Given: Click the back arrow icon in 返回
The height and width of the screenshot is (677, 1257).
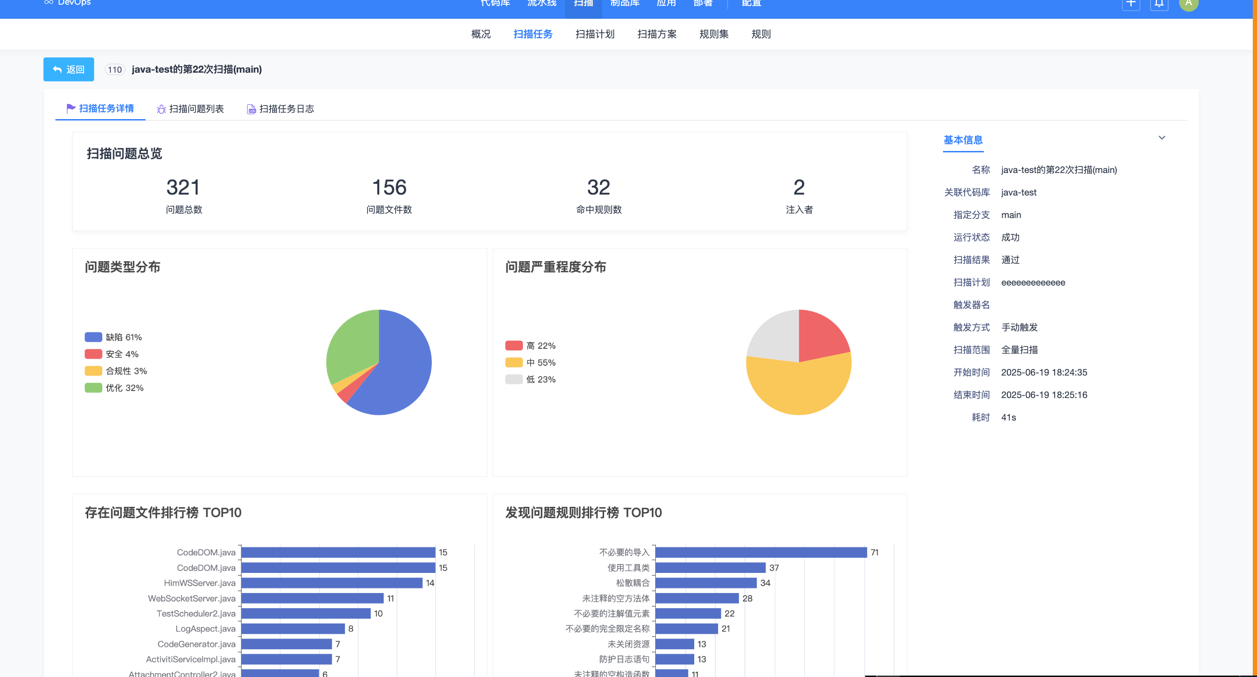Looking at the screenshot, I should tap(57, 70).
